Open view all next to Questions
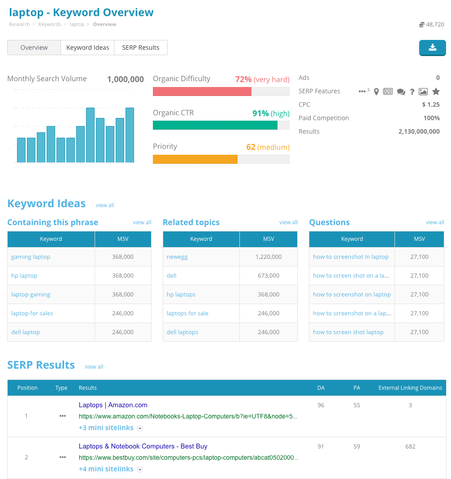Image resolution: width=451 pixels, height=479 pixels. pyautogui.click(x=434, y=222)
